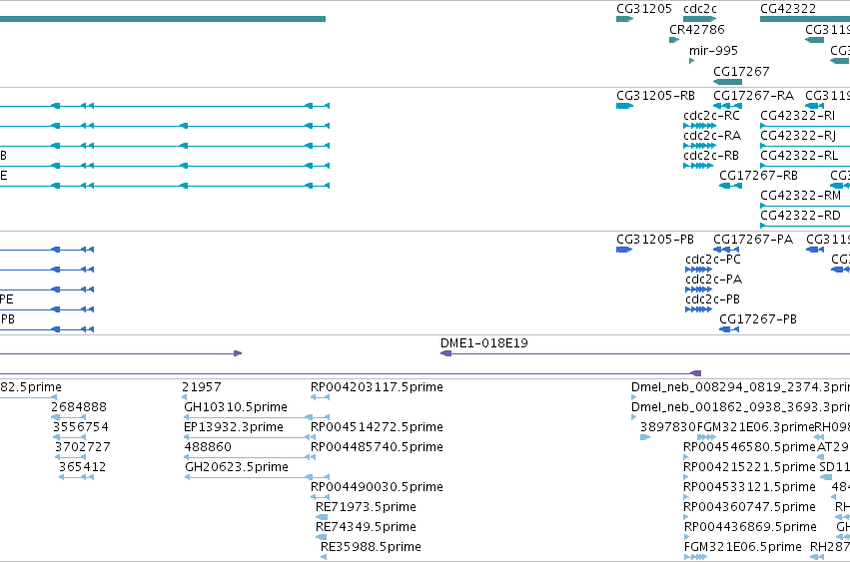The height and width of the screenshot is (562, 850).
Task: Open EST 3556754
Action: 80,427
